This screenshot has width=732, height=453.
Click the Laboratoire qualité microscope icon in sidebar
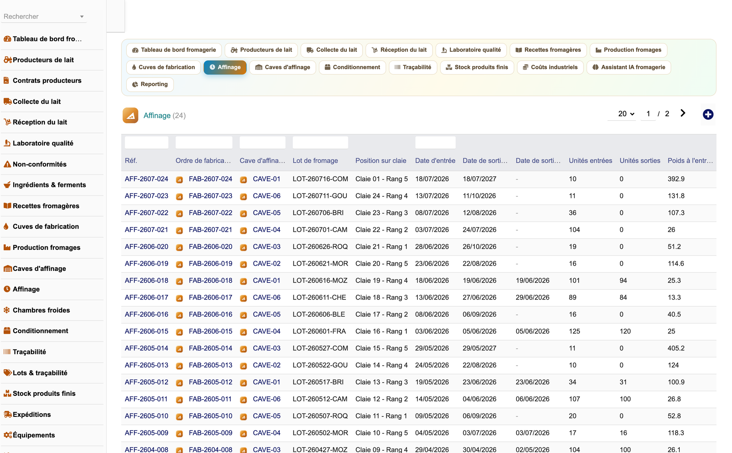tap(7, 143)
